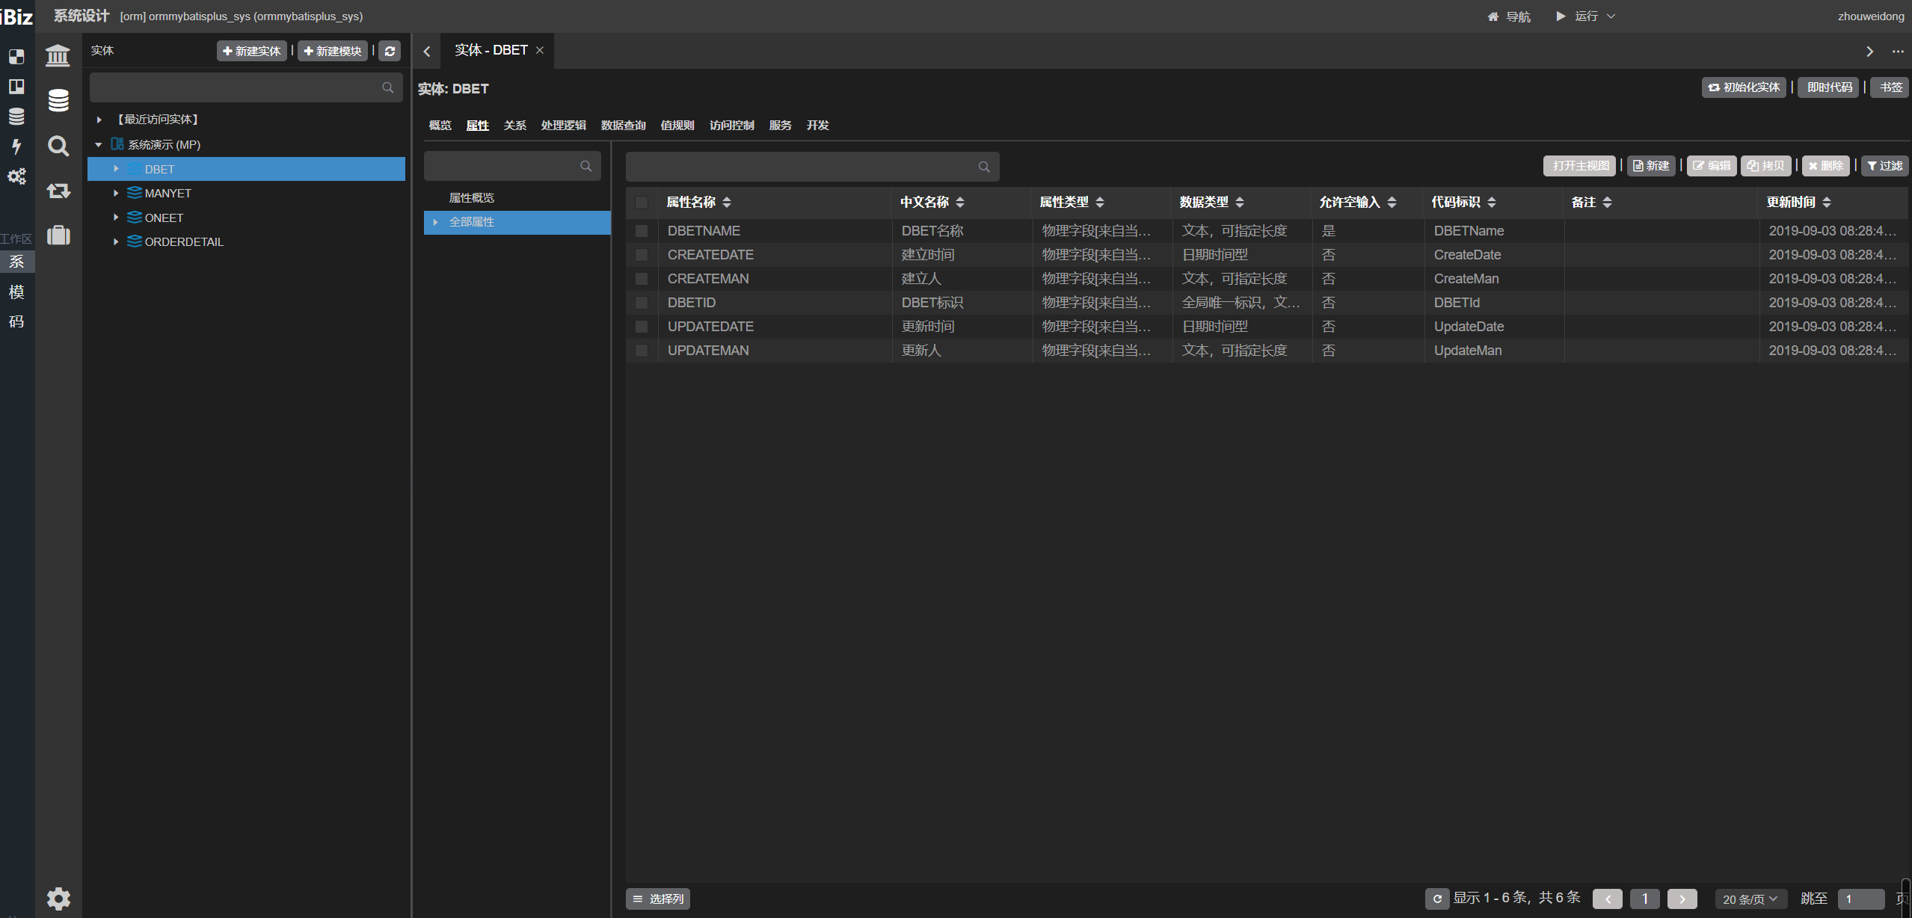Screen dimensions: 1912x918
Task: Open the database stack icon in sidebar
Action: click(x=58, y=100)
